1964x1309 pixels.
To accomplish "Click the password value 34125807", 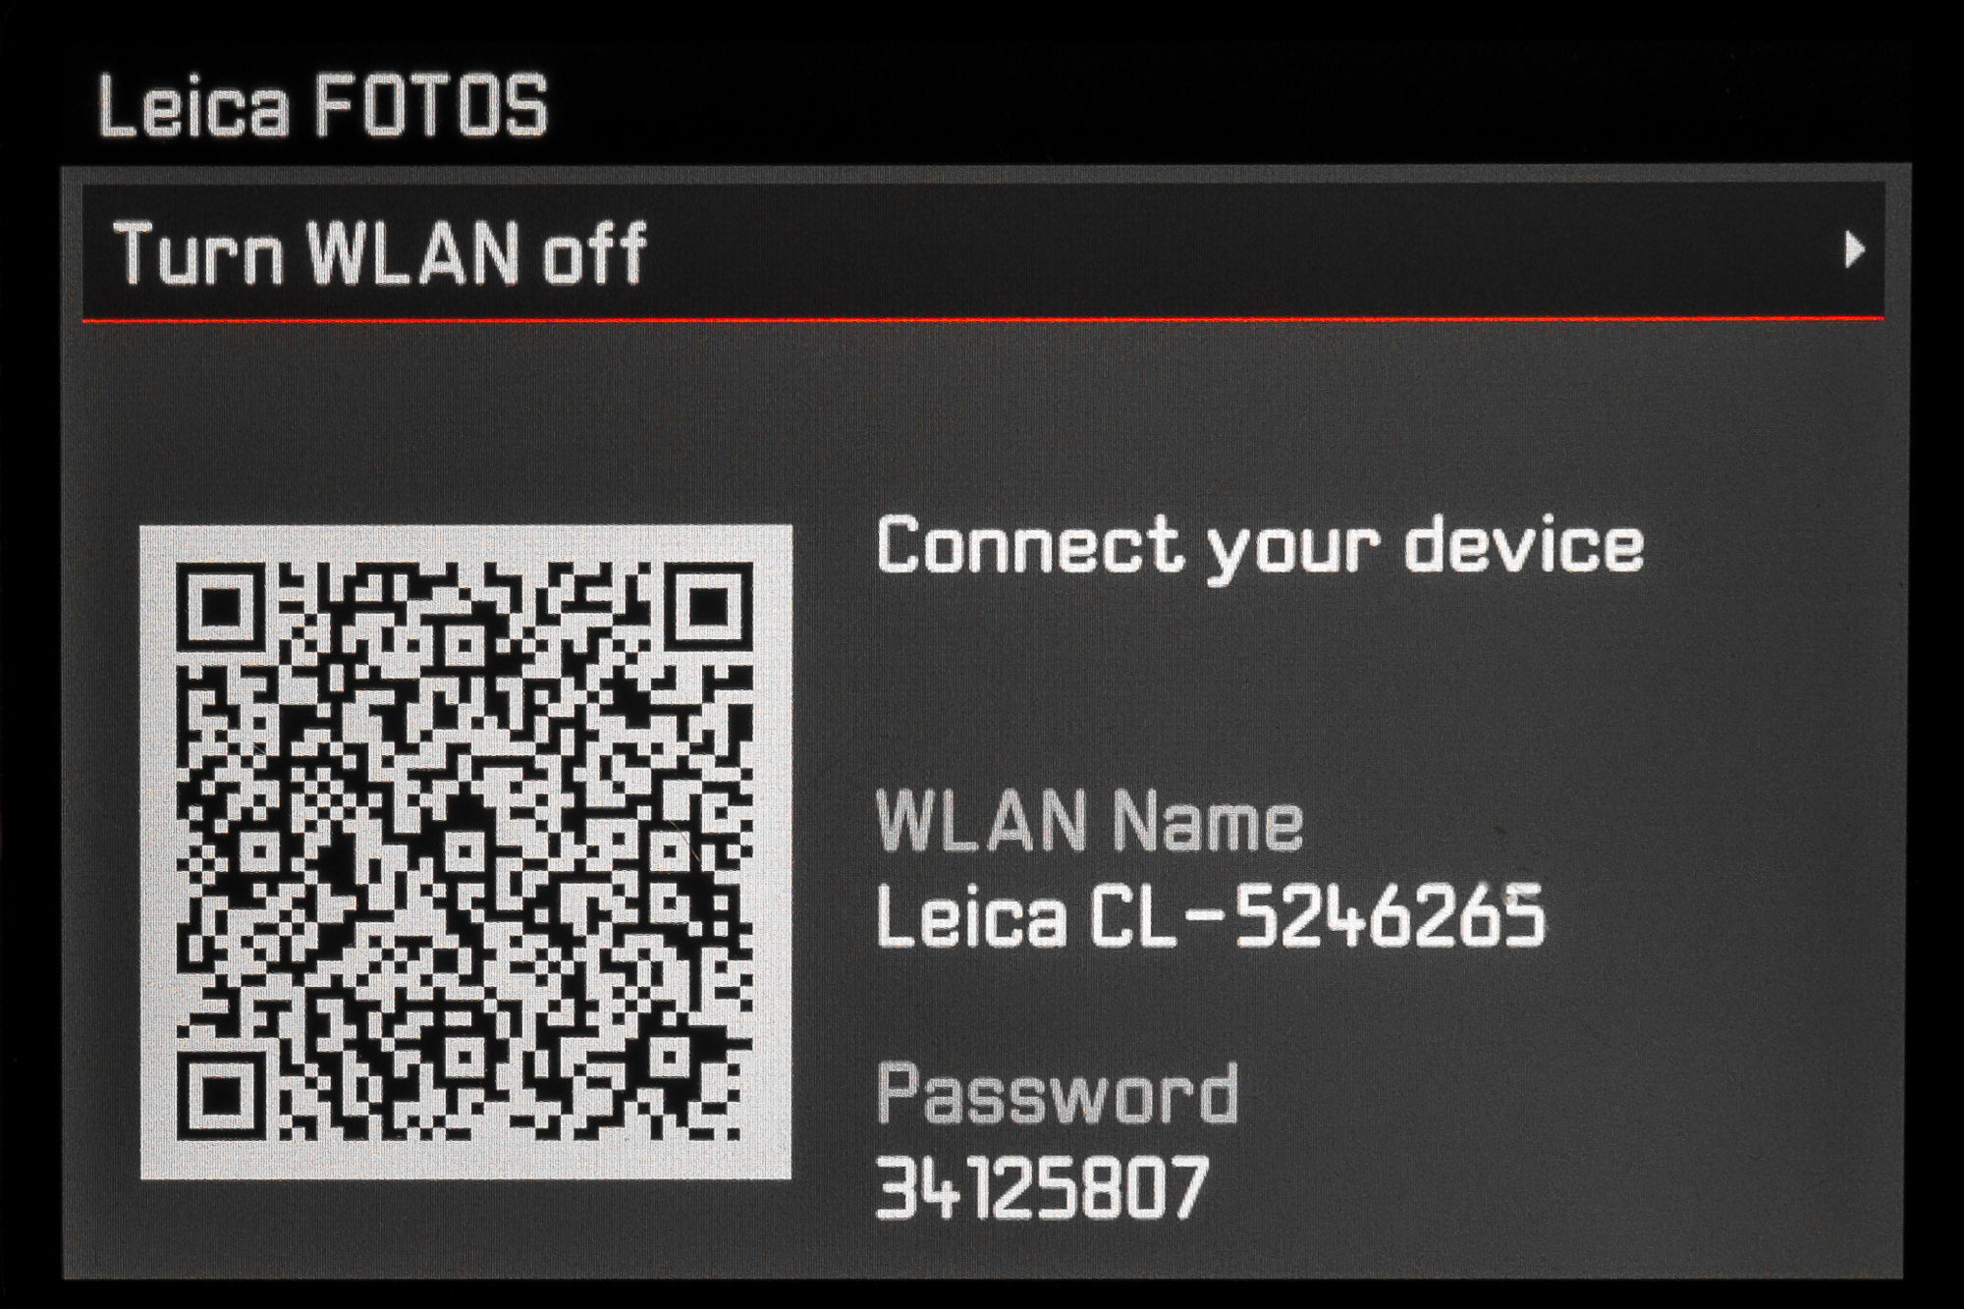I will (1041, 1186).
